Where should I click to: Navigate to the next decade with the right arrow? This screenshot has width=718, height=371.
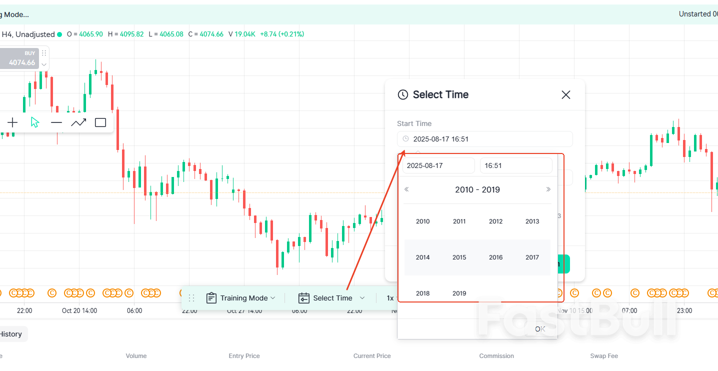click(548, 189)
